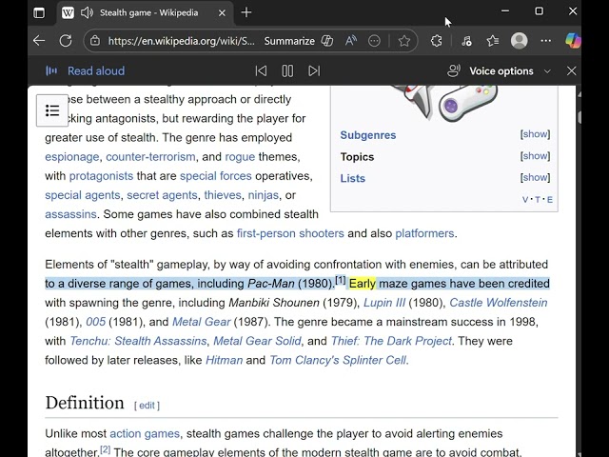The image size is (609, 457).
Task: Expand the Lists section with show
Action: (x=535, y=177)
